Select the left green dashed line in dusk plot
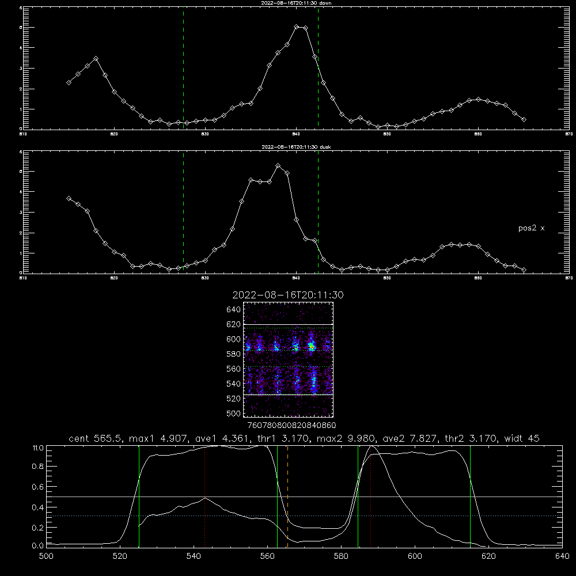This screenshot has height=576, width=576. pyautogui.click(x=183, y=212)
